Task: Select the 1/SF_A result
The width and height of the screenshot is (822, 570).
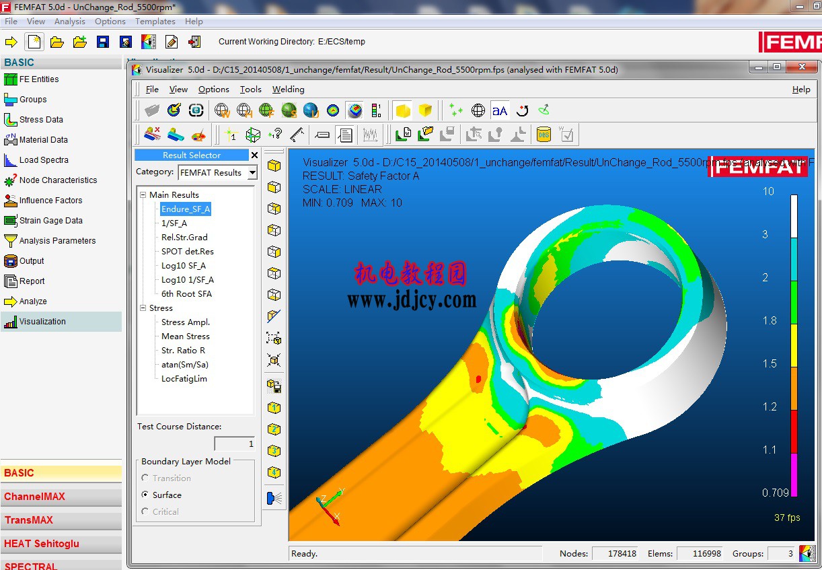Action: [x=174, y=223]
